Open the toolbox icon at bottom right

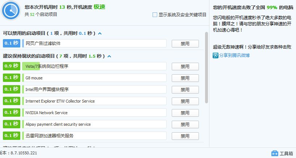(275, 153)
